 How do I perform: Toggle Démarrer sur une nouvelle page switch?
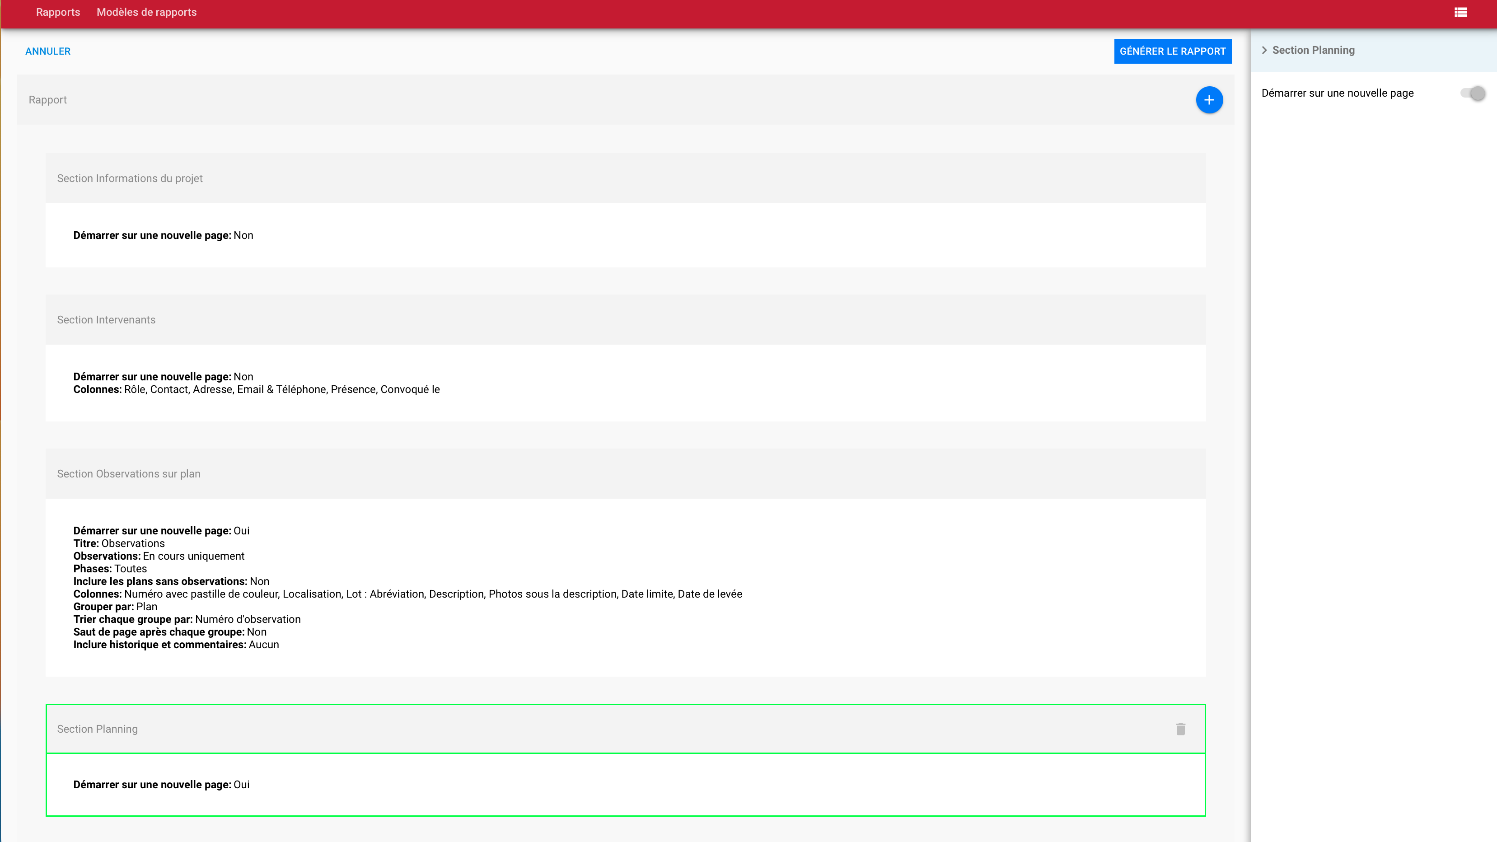coord(1473,94)
